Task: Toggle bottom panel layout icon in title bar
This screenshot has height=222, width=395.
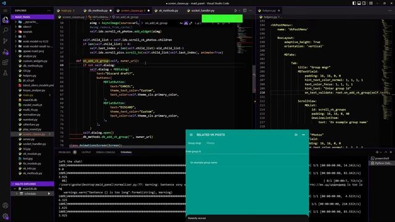Action: 359,3
